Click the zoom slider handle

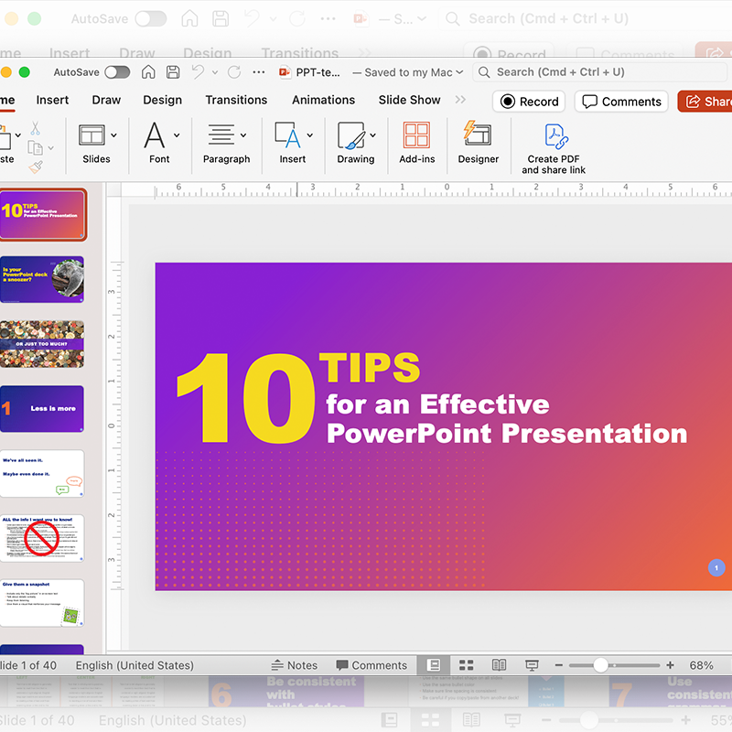pyautogui.click(x=600, y=665)
